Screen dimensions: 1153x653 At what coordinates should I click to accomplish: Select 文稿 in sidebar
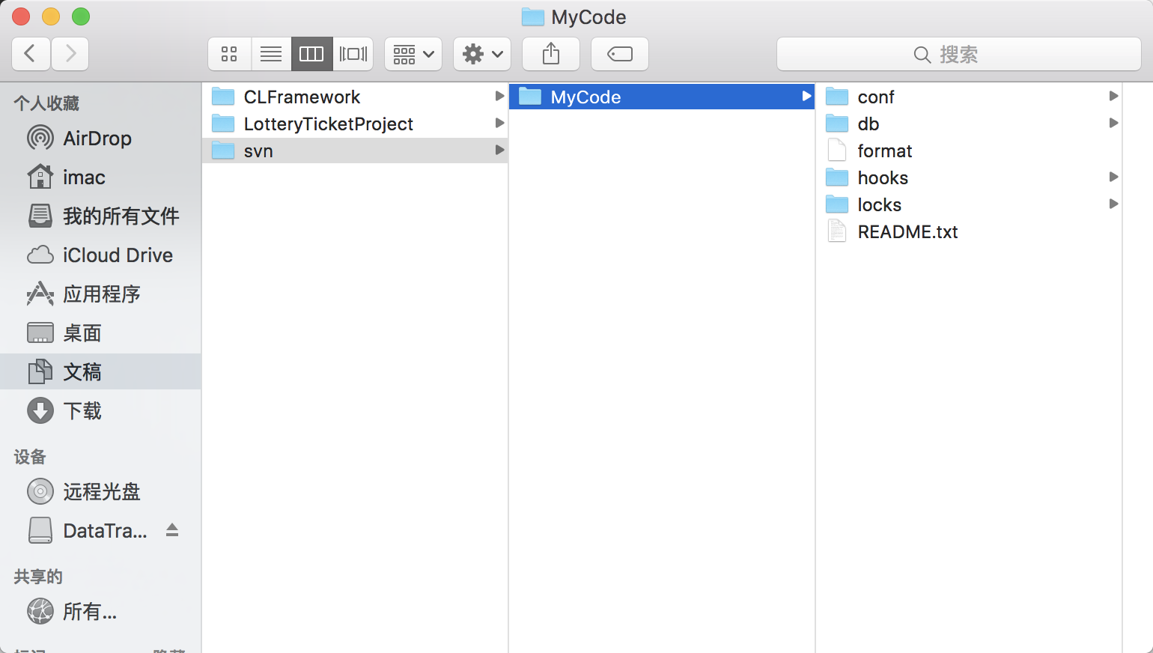100,371
